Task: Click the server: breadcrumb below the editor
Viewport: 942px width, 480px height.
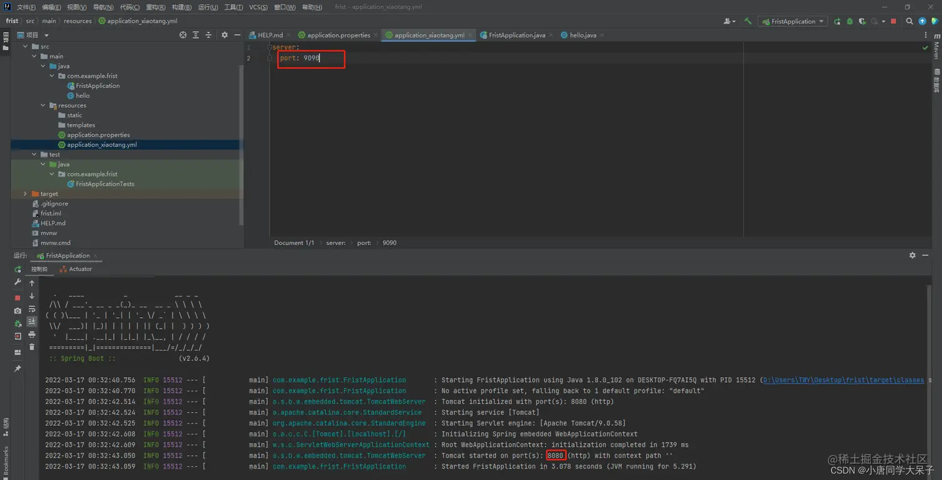Action: (336, 243)
